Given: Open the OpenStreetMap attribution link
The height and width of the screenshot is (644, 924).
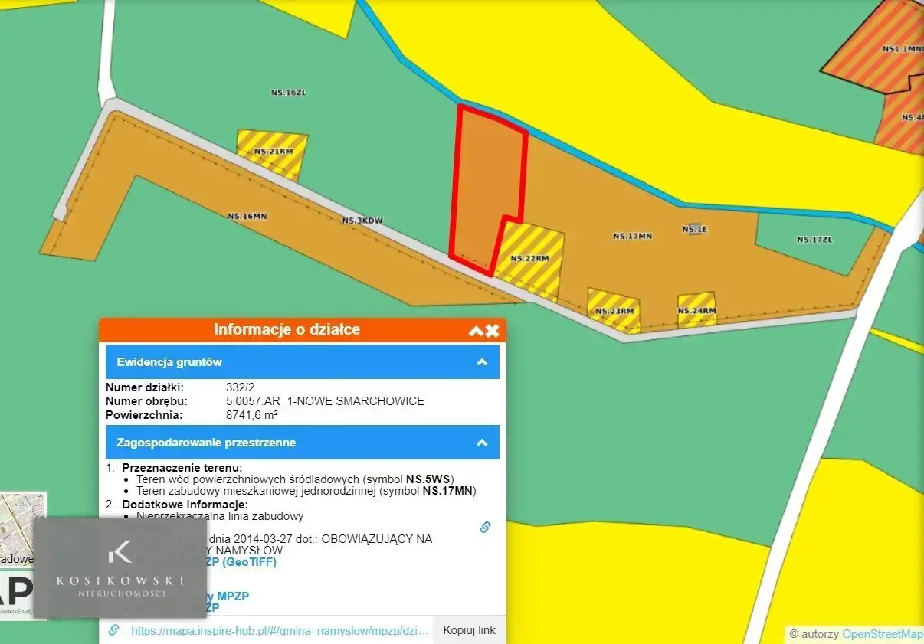Looking at the screenshot, I should tap(882, 634).
